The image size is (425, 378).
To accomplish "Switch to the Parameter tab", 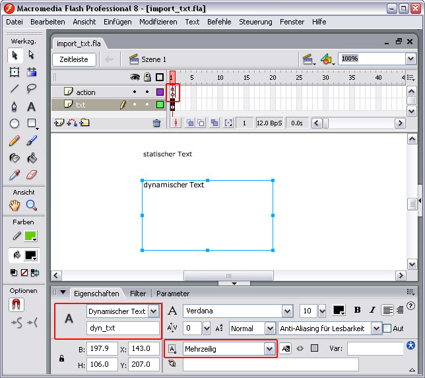I will click(173, 294).
